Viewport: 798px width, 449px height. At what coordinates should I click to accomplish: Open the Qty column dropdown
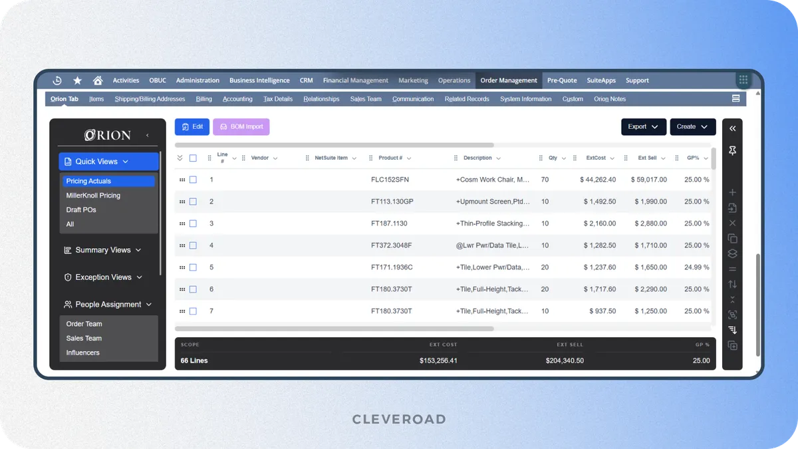563,158
